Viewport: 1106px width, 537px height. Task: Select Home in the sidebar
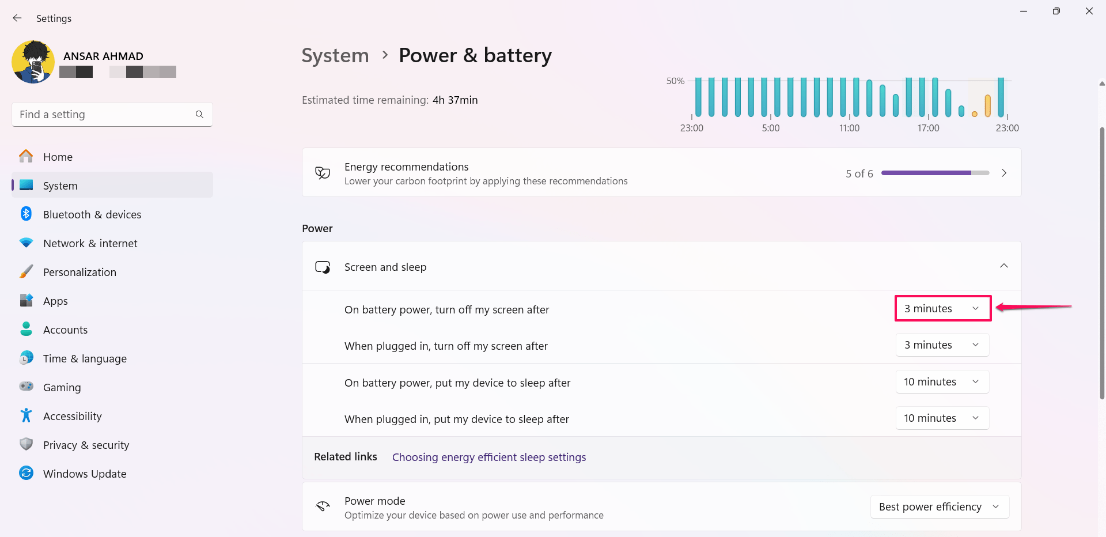[58, 157]
